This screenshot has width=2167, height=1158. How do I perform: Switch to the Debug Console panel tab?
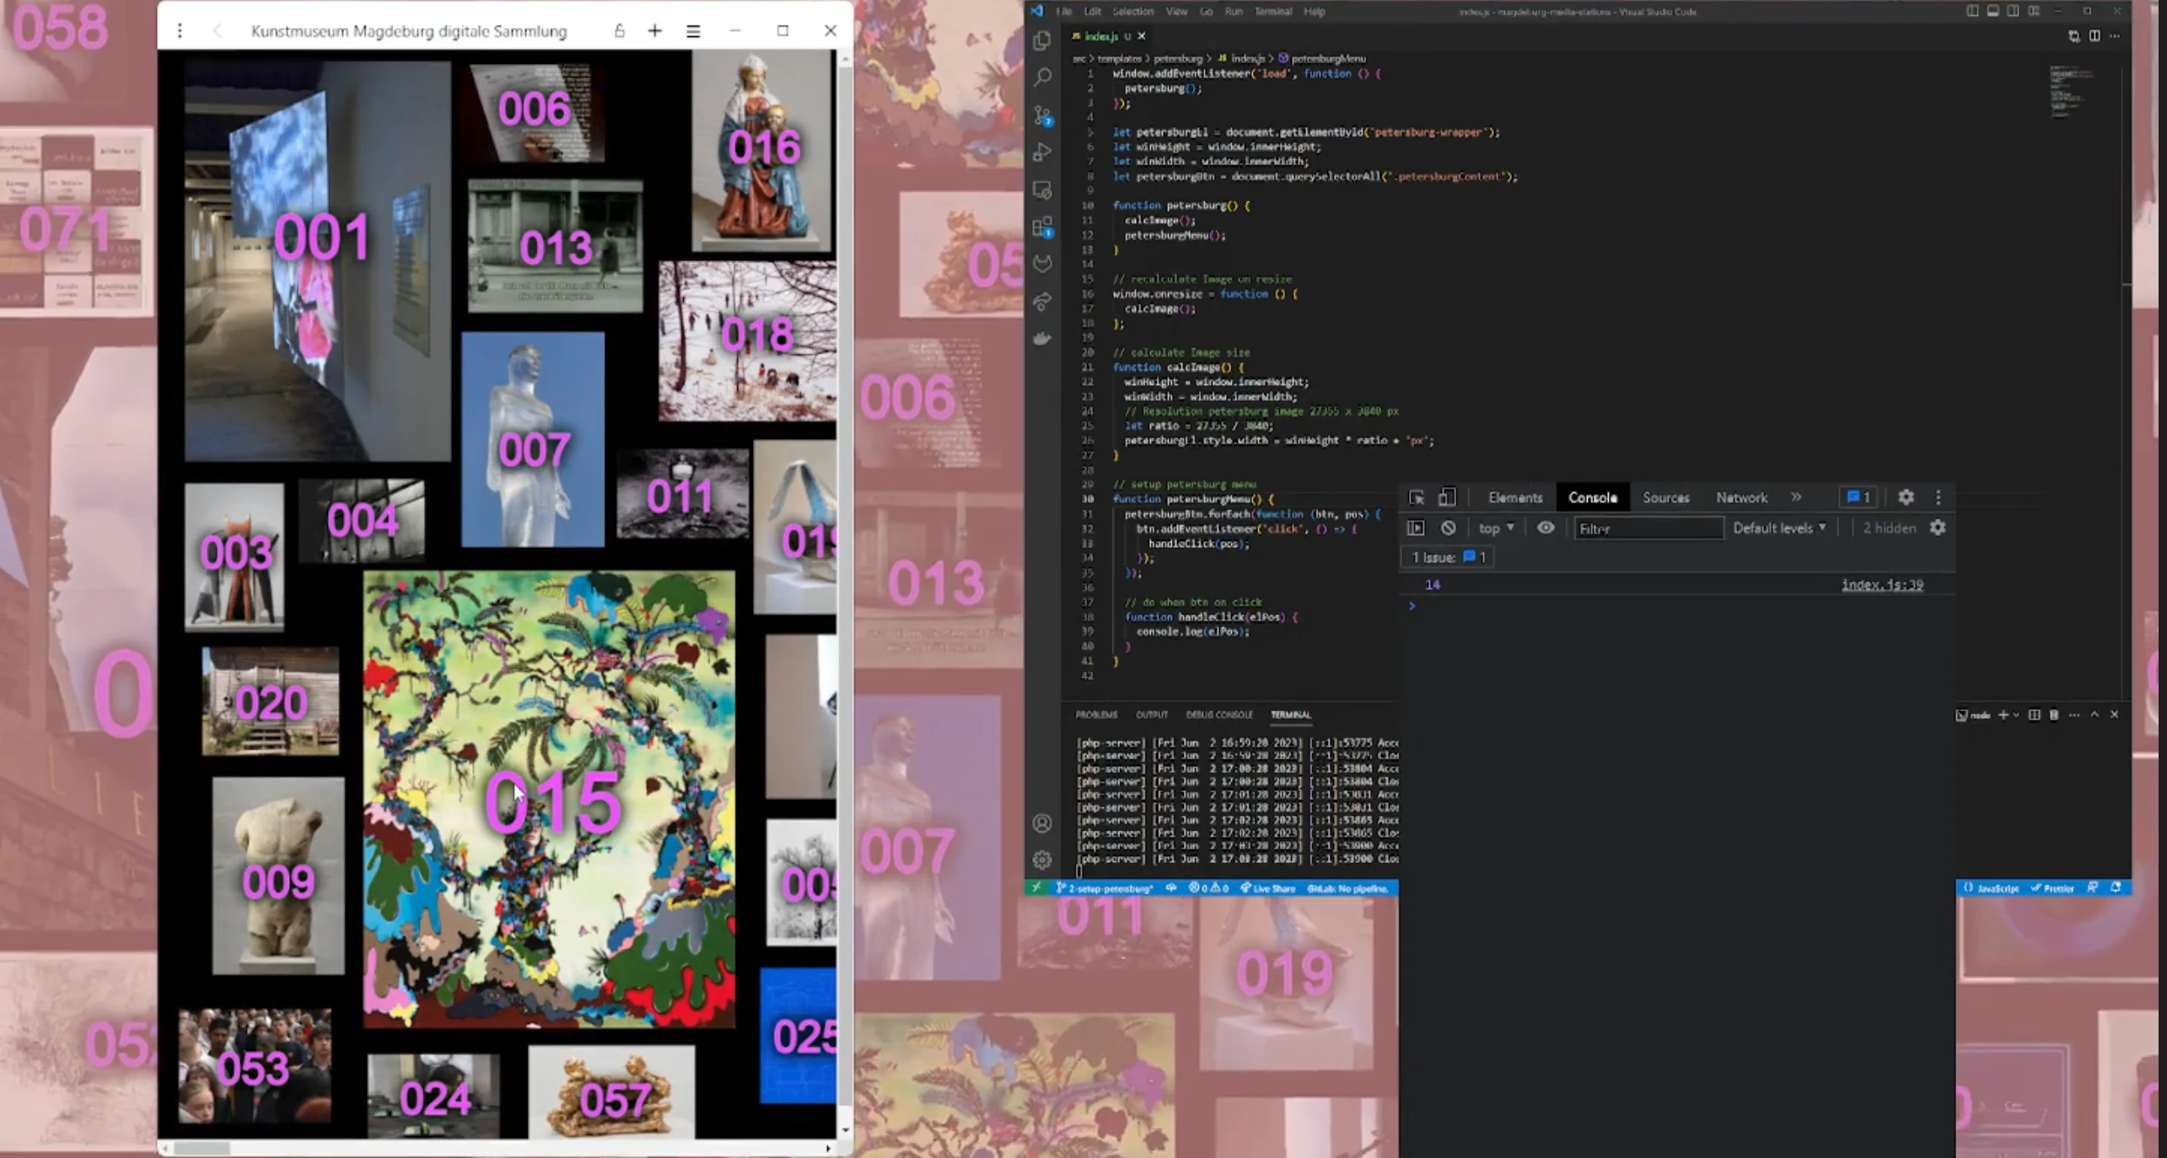point(1218,714)
